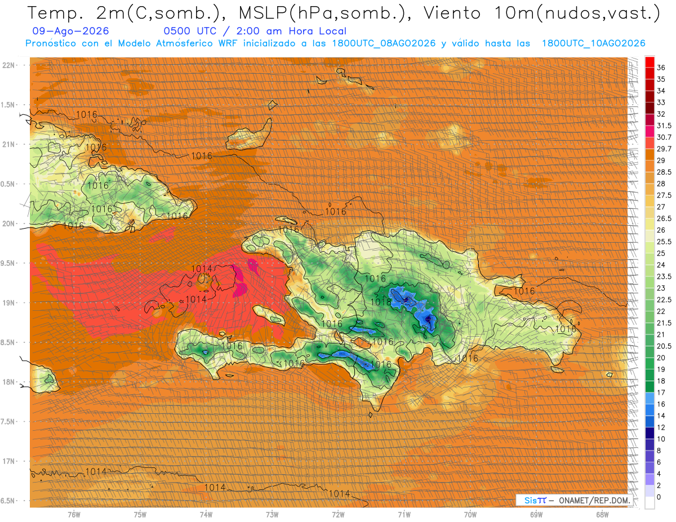The image size is (676, 522).
Task: Click the '1018' pressure contour label
Action: pyautogui.click(x=381, y=302)
